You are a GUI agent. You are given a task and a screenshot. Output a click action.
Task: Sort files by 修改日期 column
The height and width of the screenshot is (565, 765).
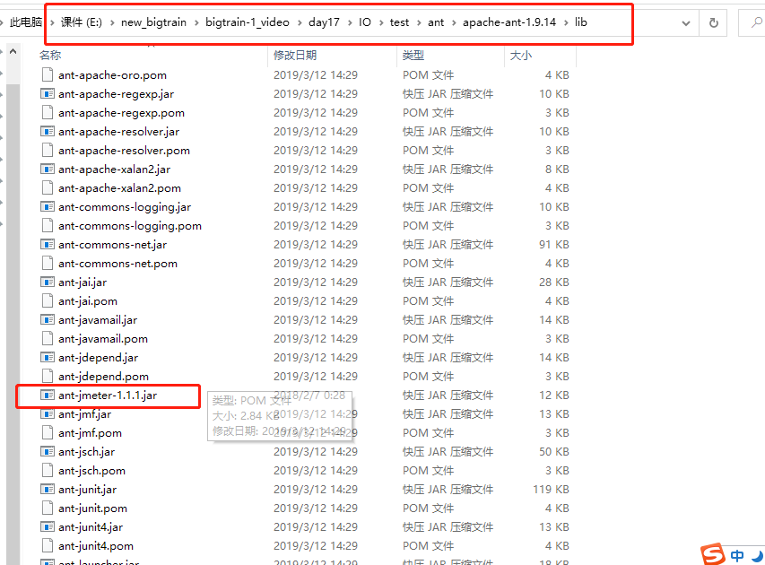click(295, 56)
